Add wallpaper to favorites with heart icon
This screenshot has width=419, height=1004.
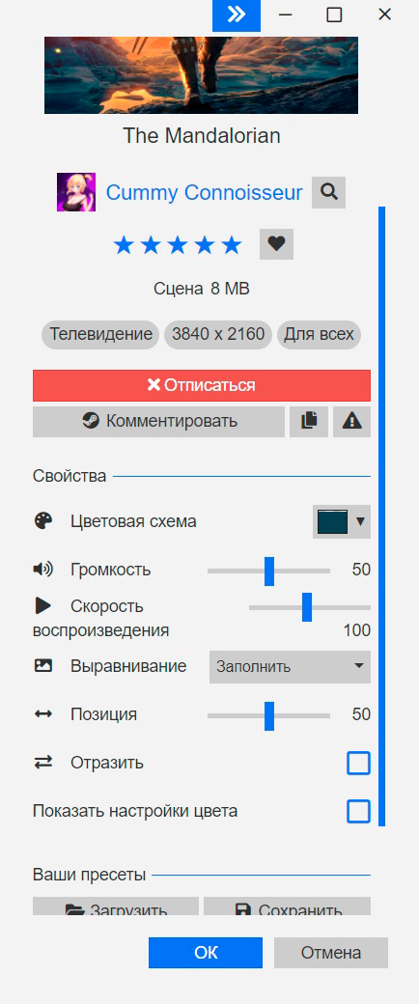pyautogui.click(x=276, y=244)
